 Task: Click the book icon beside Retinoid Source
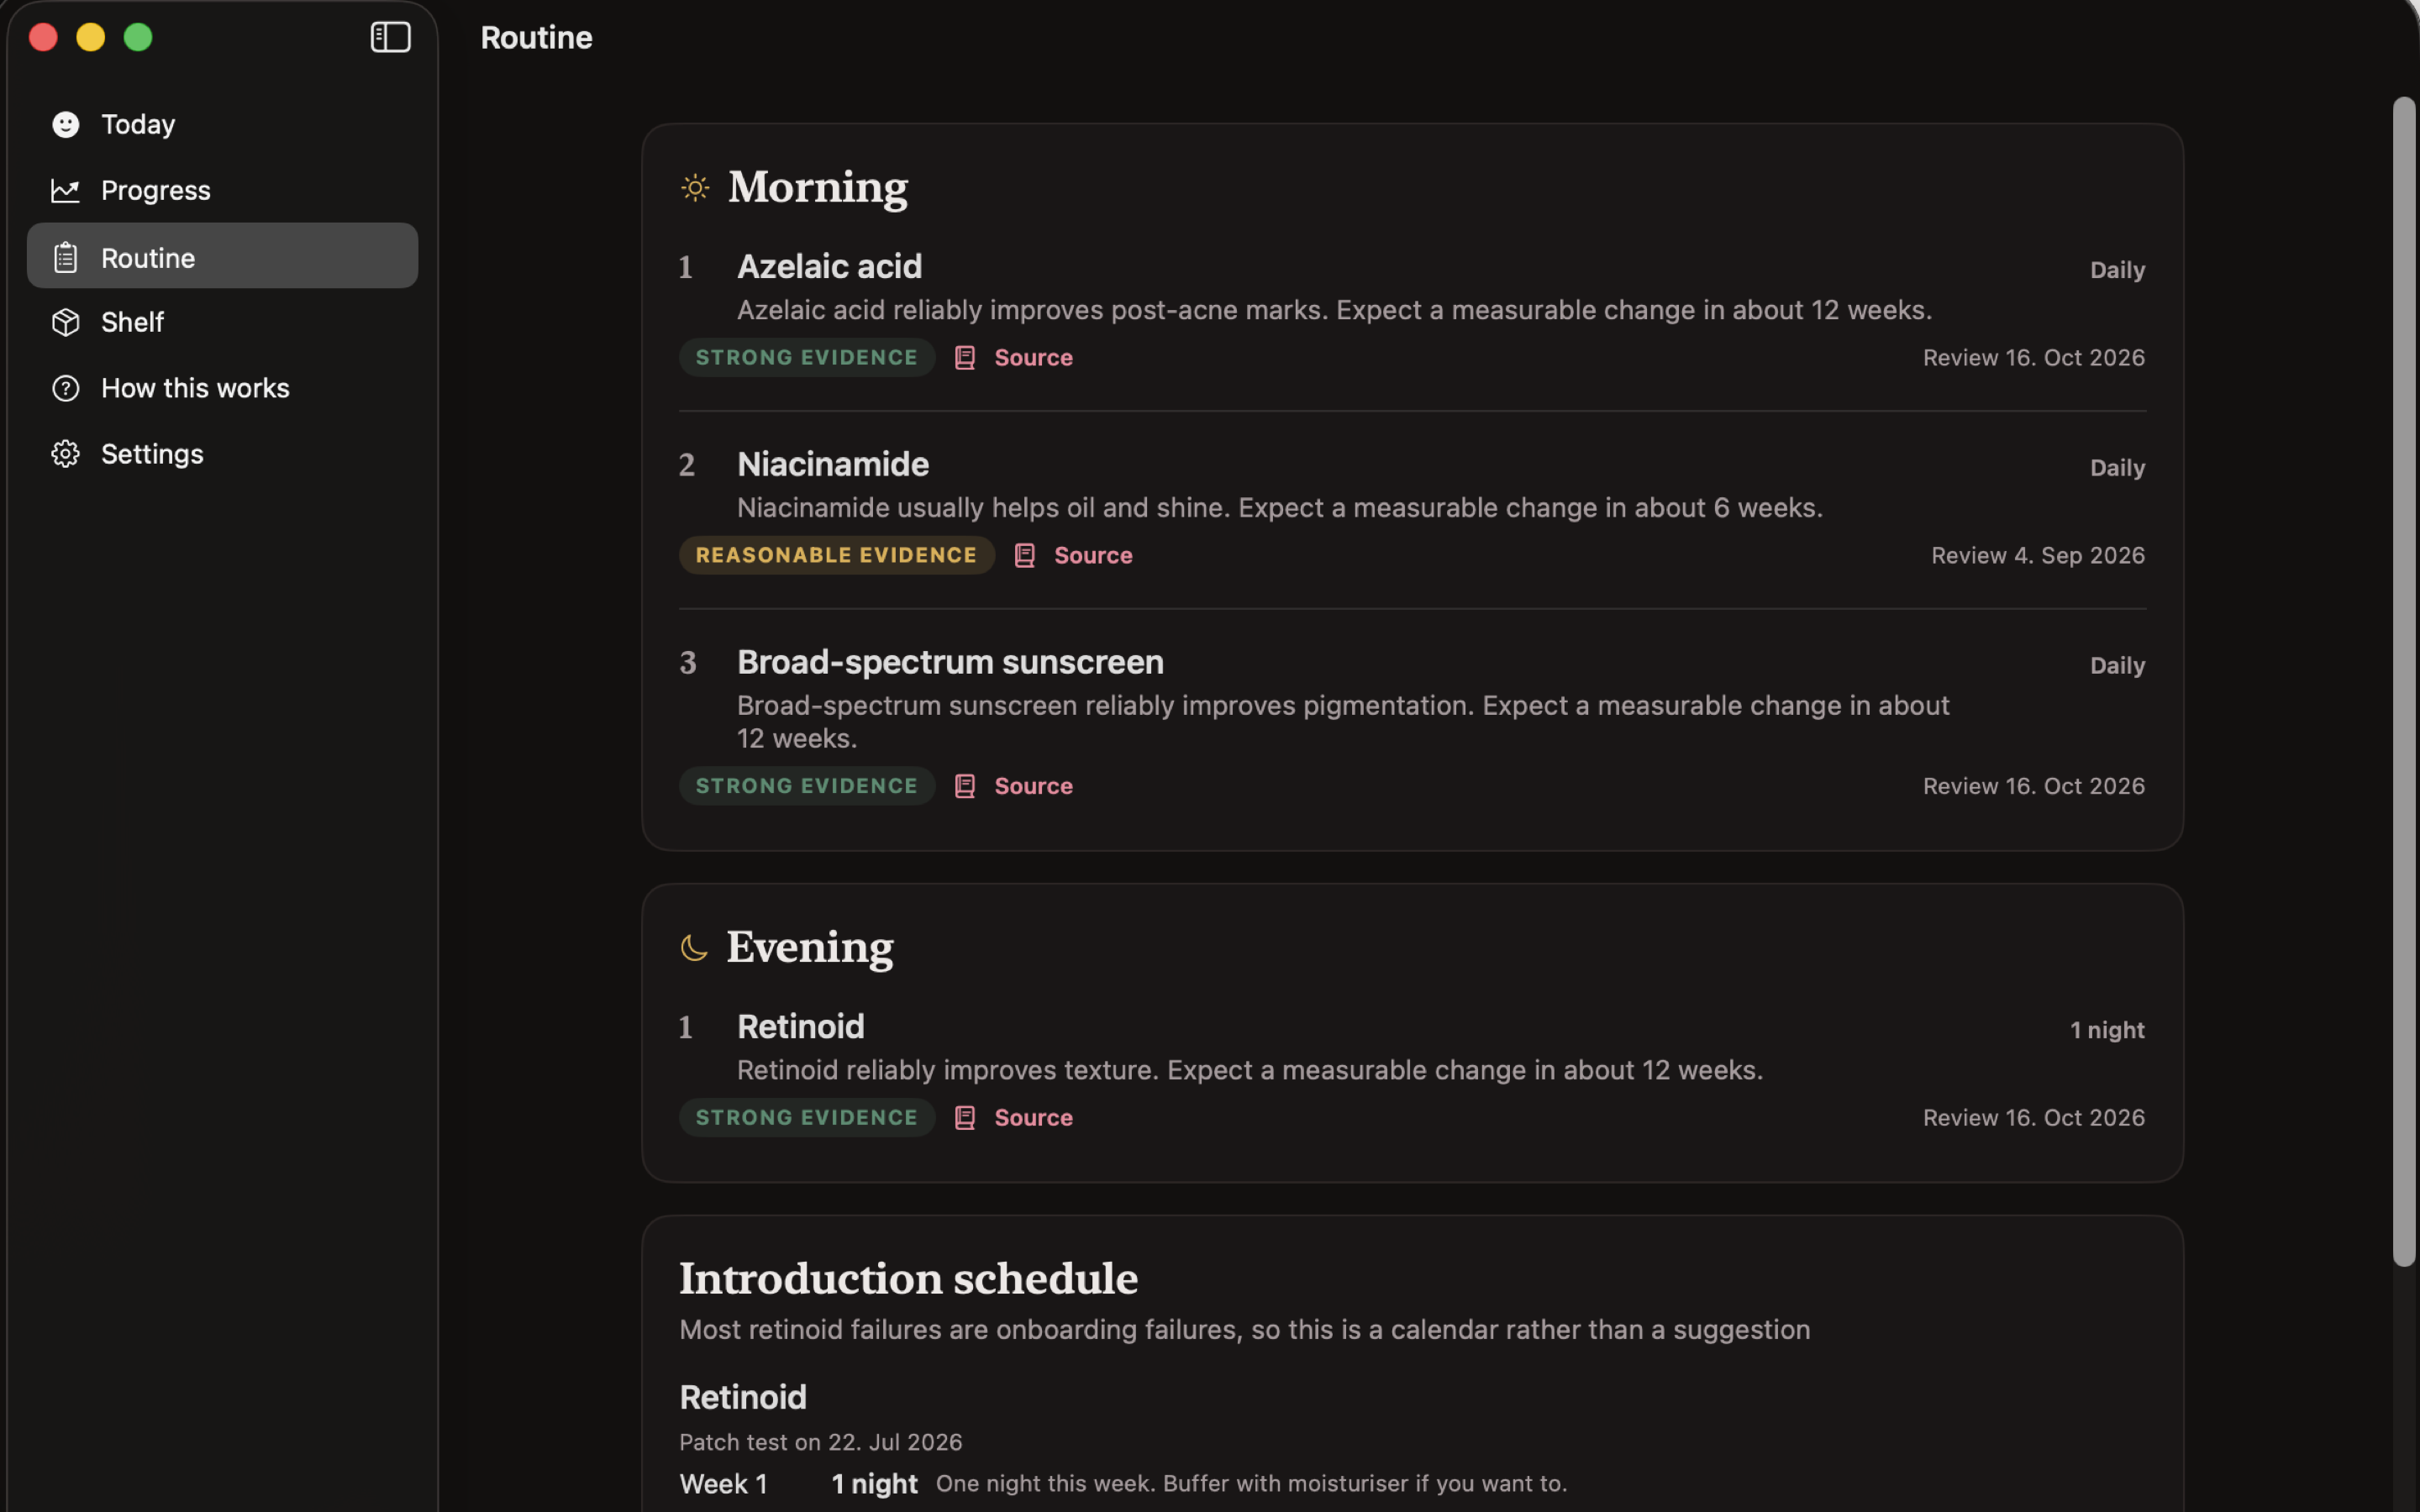[965, 1118]
